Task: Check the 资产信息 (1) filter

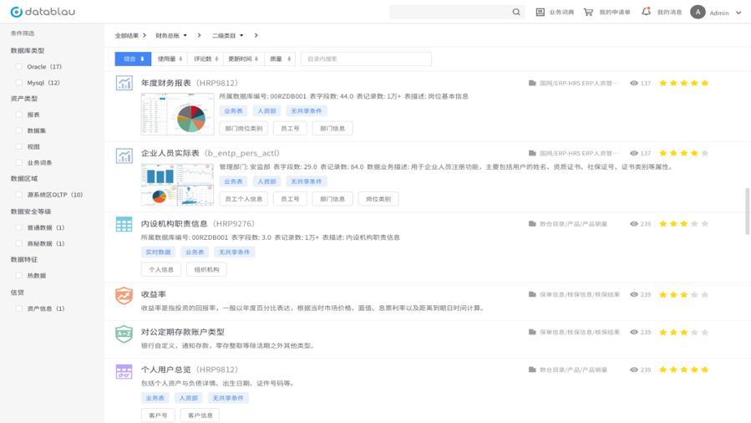Action: (18, 308)
